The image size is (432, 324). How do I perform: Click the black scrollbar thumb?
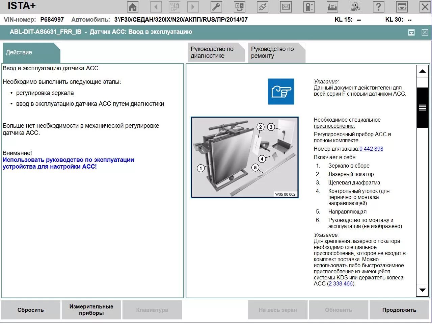point(422,107)
